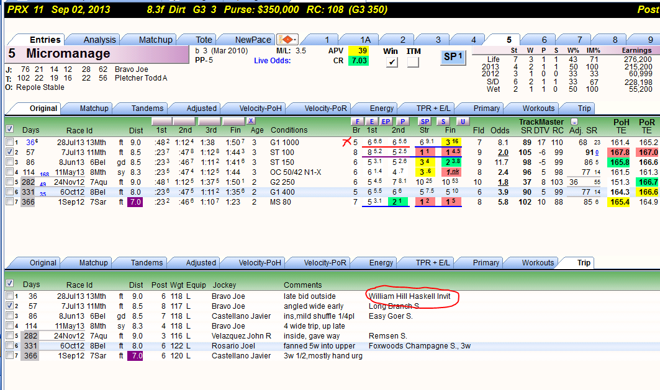Viewport: 660px width, 390px height.
Task: Click the SP 1 button
Action: 453,57
